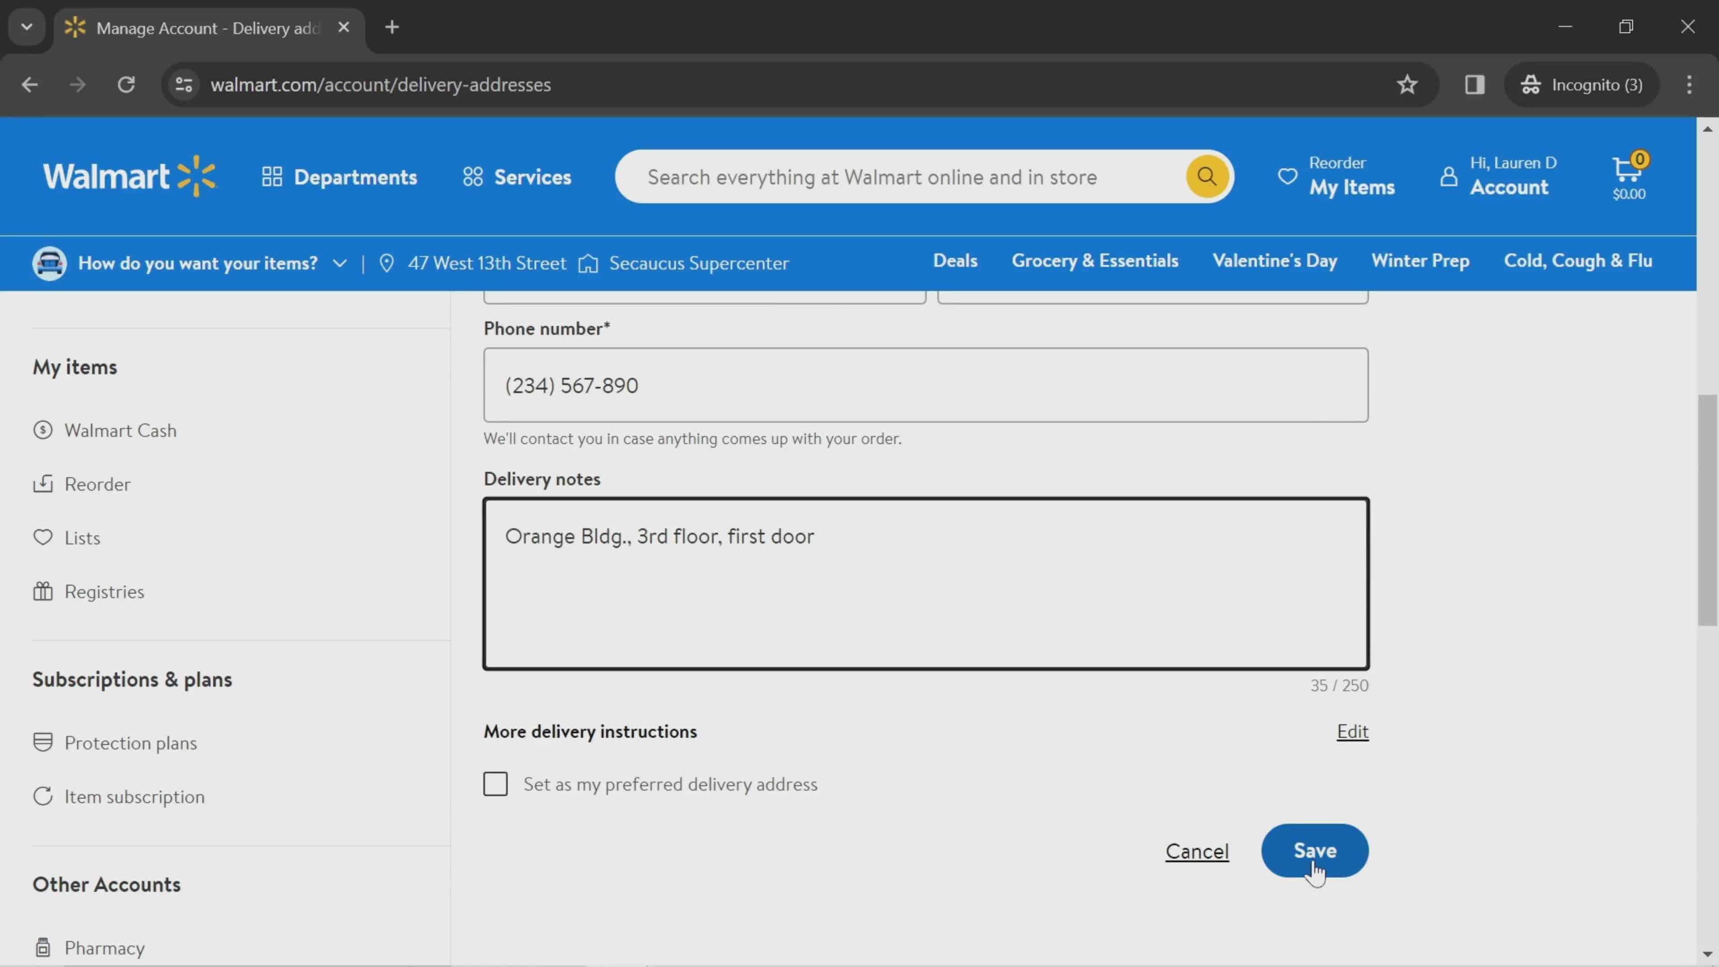The height and width of the screenshot is (967, 1719).
Task: Click the scrollbar down arrow
Action: coord(1707,955)
